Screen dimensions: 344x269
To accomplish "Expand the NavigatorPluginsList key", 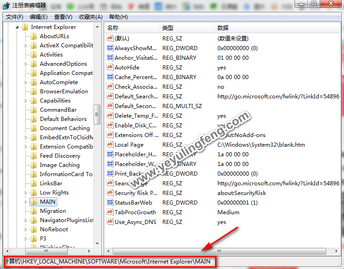I will coord(26,220).
